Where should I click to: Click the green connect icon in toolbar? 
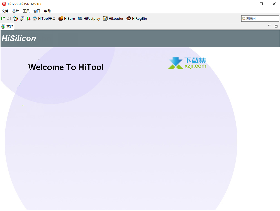tap(3, 18)
